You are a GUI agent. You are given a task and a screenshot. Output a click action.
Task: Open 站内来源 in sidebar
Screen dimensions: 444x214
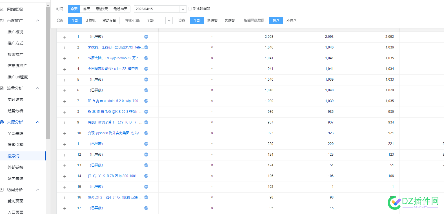pyautogui.click(x=15, y=178)
